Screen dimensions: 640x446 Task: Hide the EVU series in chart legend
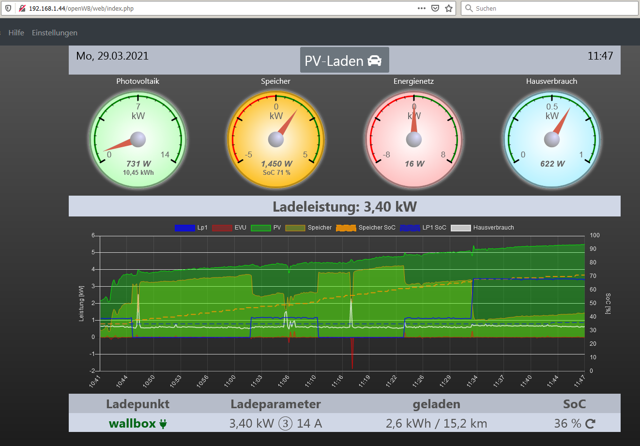pos(229,228)
